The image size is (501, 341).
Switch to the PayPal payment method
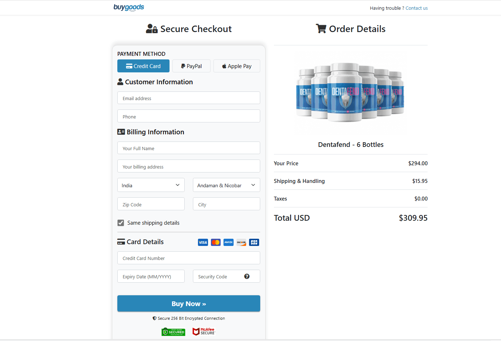click(191, 66)
